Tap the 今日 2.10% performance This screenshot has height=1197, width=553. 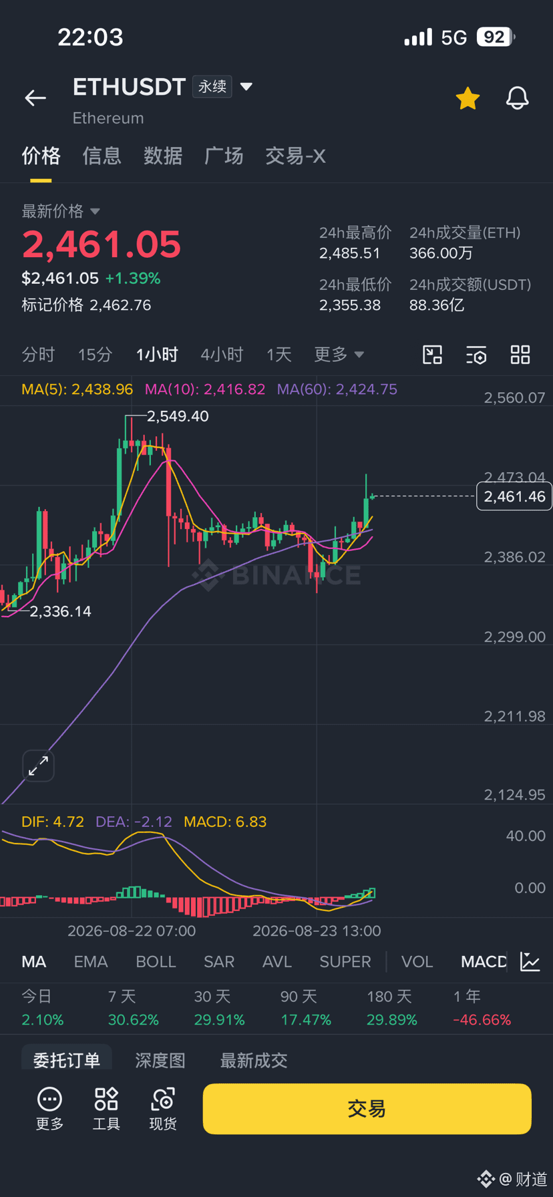click(43, 1009)
